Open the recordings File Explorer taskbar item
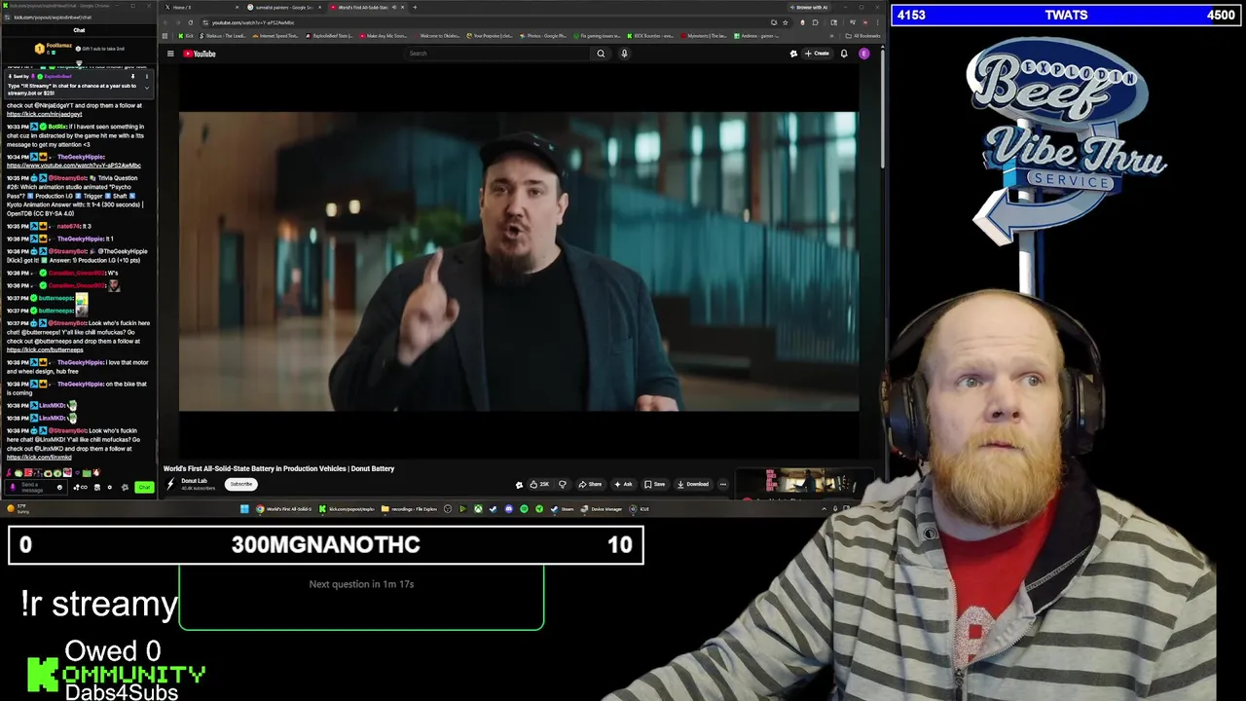 410,509
